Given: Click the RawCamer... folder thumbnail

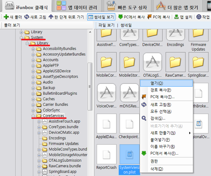Looking at the screenshot, I should [x=176, y=62].
